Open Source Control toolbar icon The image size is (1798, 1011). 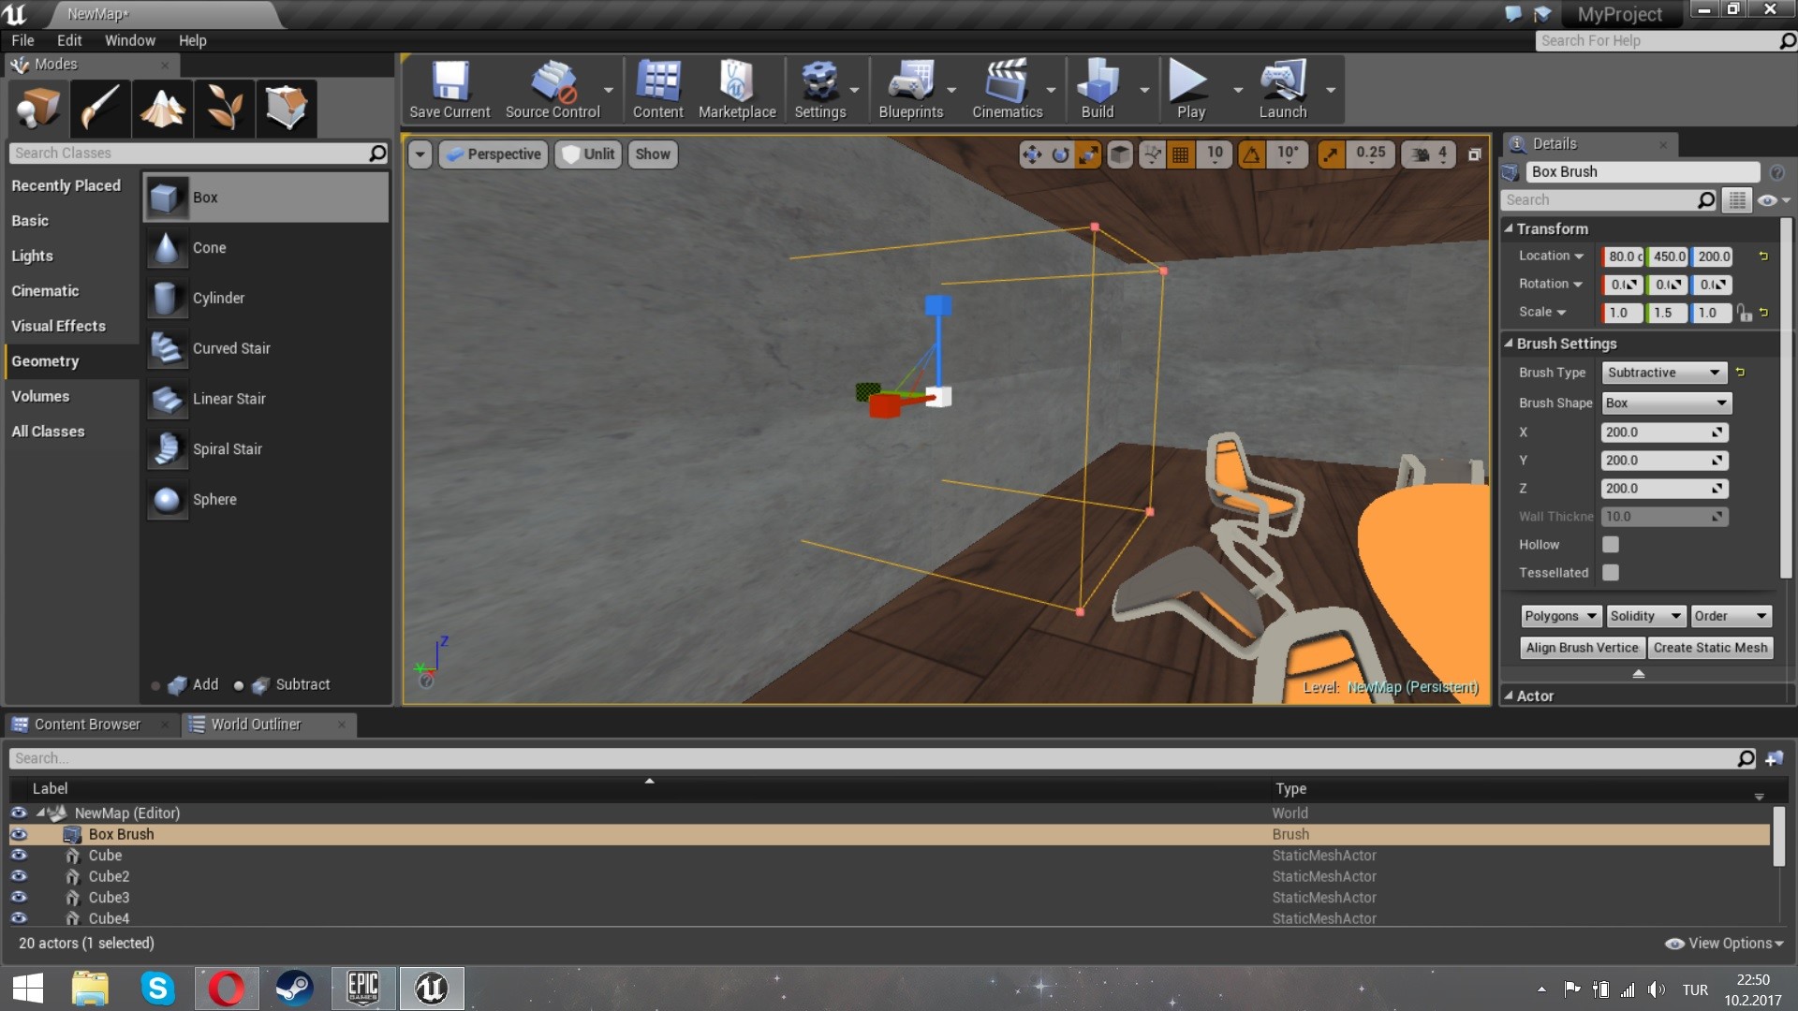coord(553,90)
